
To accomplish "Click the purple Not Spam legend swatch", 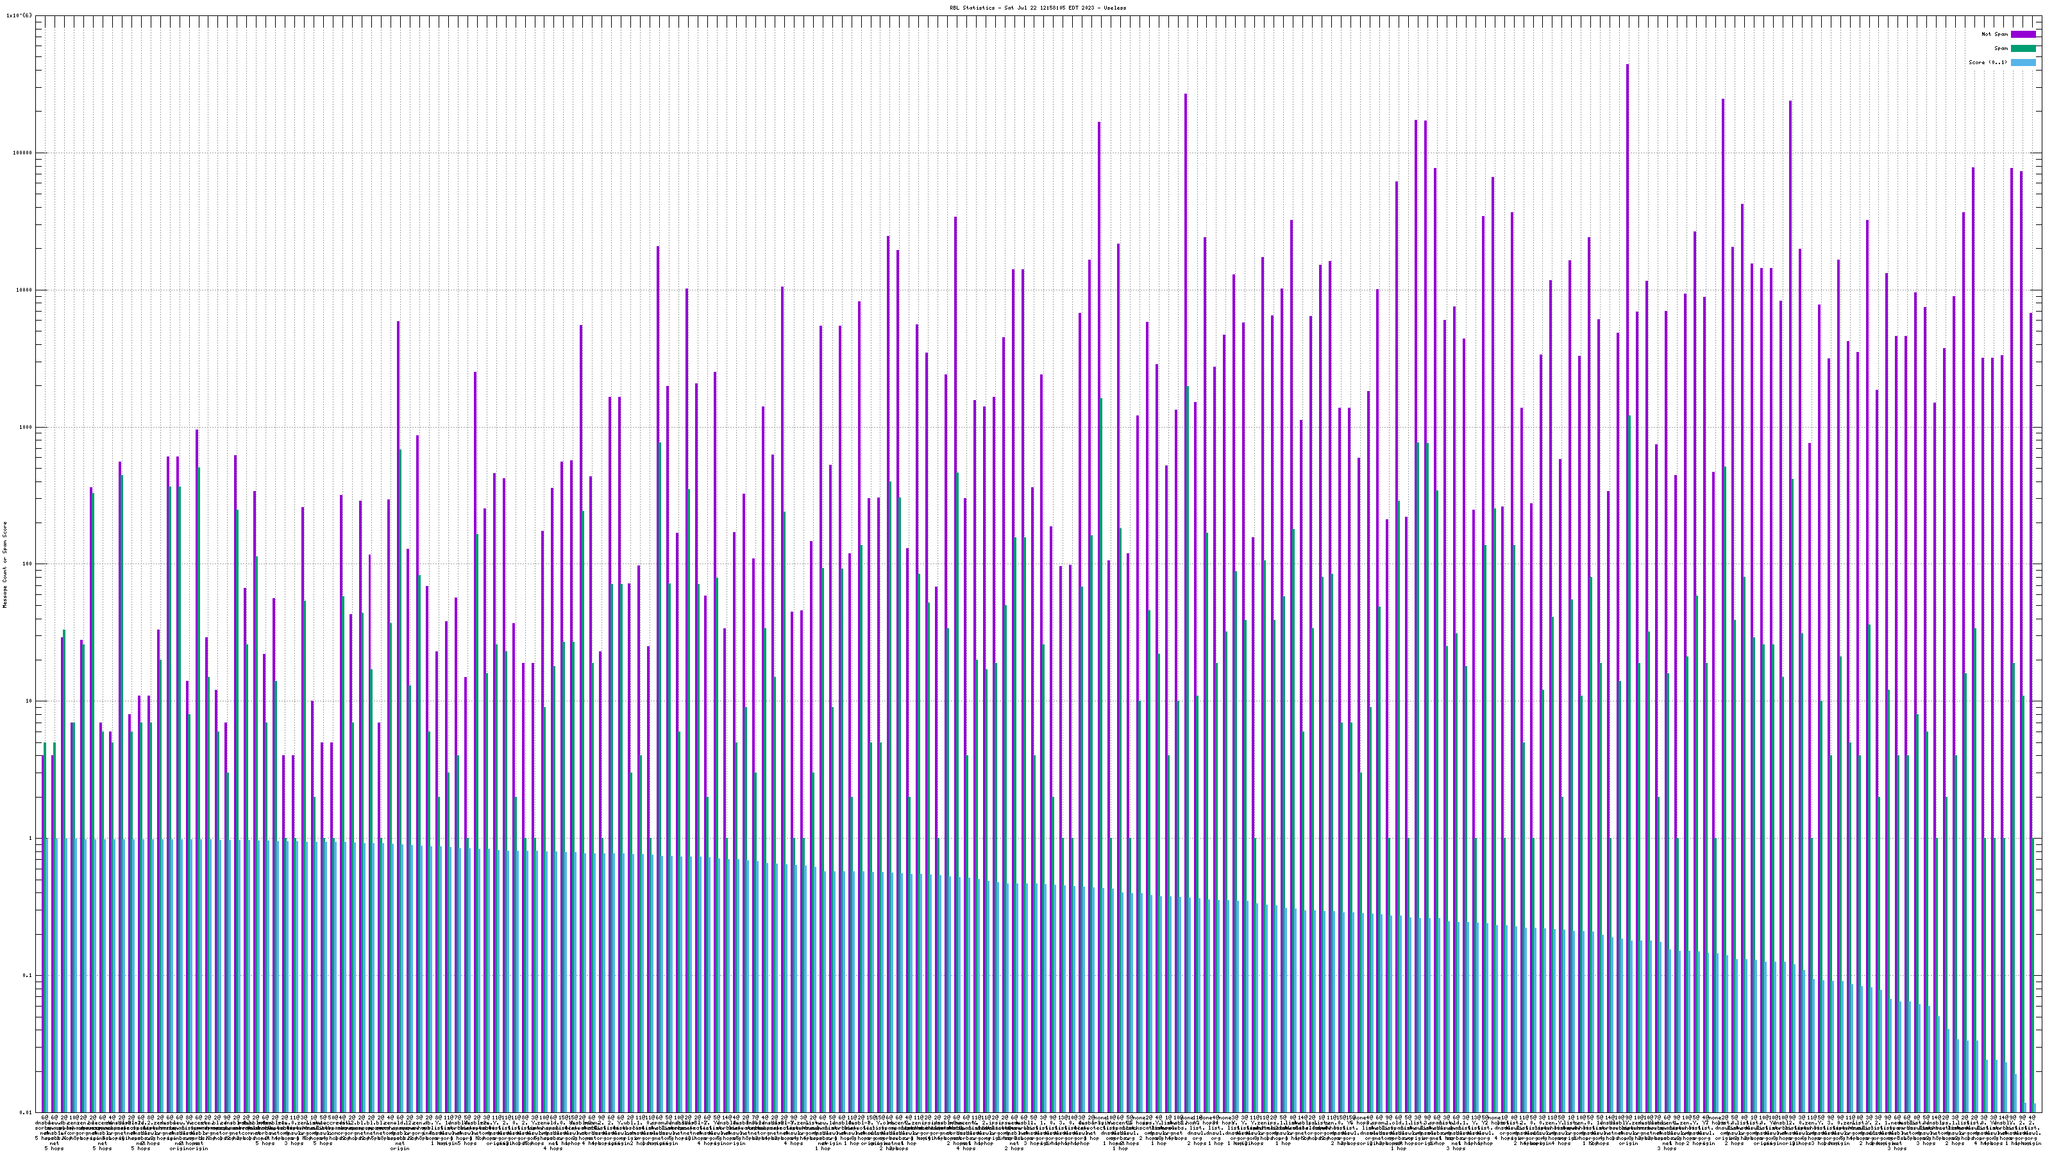I will coord(2023,34).
